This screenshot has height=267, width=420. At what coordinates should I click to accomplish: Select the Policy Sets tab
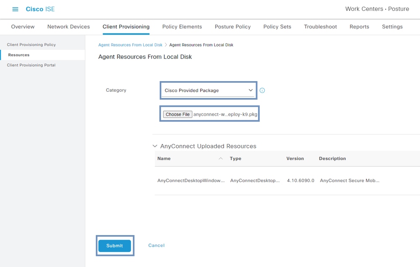277,27
